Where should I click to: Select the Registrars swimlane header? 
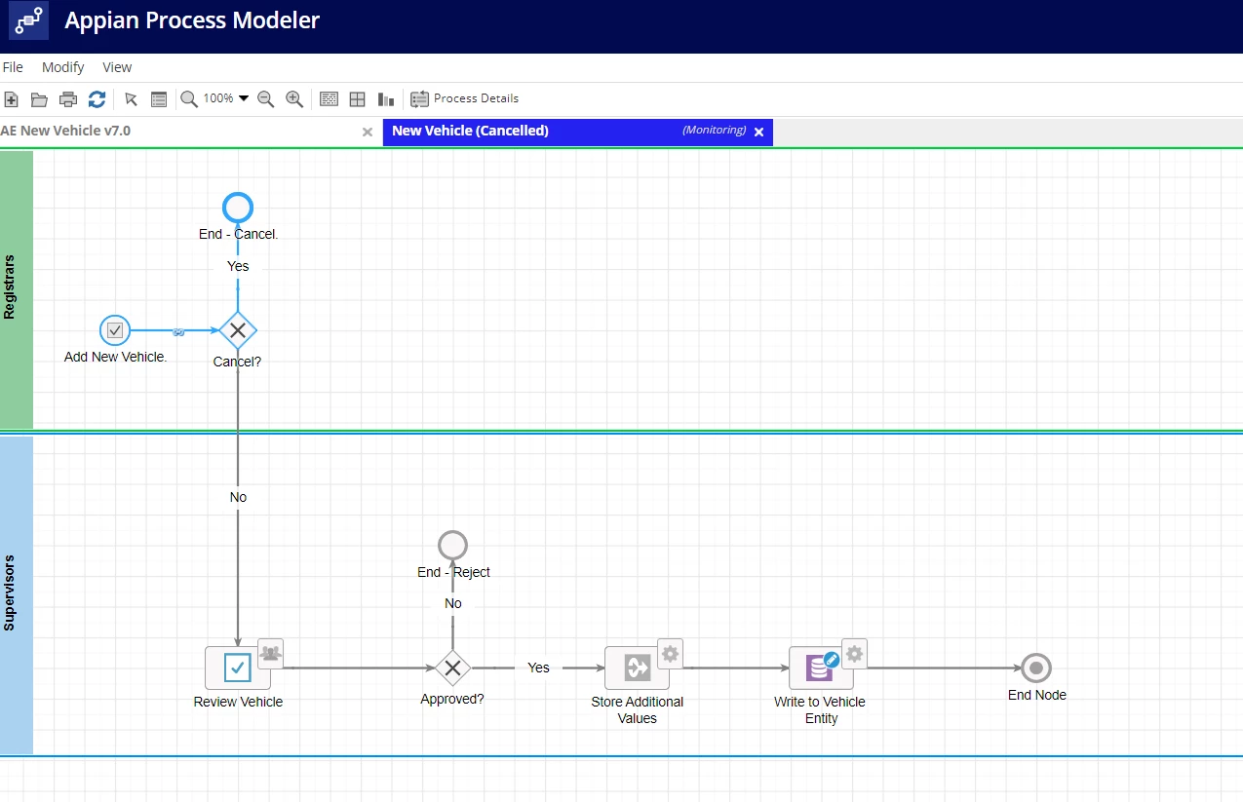coord(17,289)
